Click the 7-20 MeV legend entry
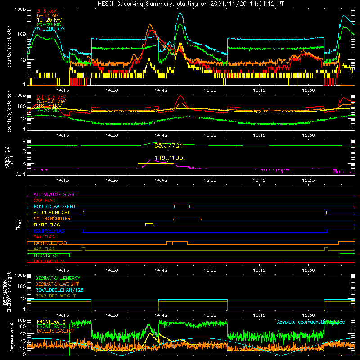 [48, 110]
